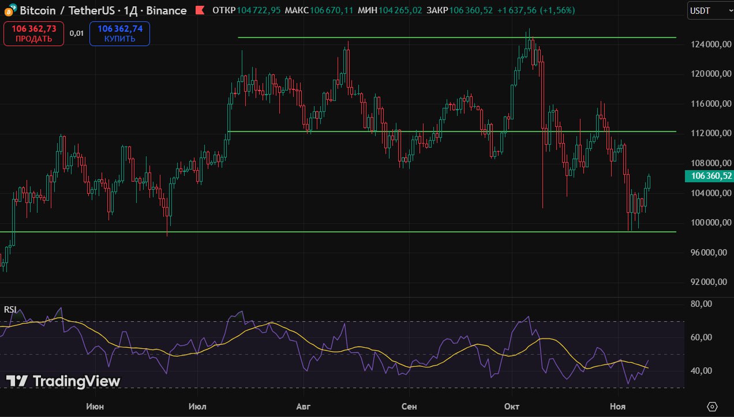
Task: Click the TradingView logo watermark
Action: click(x=63, y=381)
